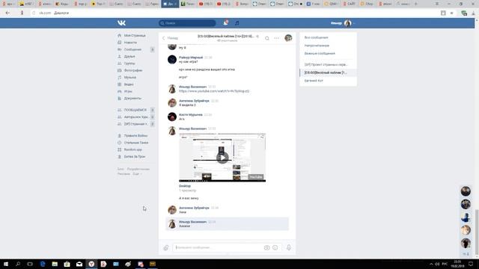
Task: Click the VK header search field
Action: pos(187,23)
